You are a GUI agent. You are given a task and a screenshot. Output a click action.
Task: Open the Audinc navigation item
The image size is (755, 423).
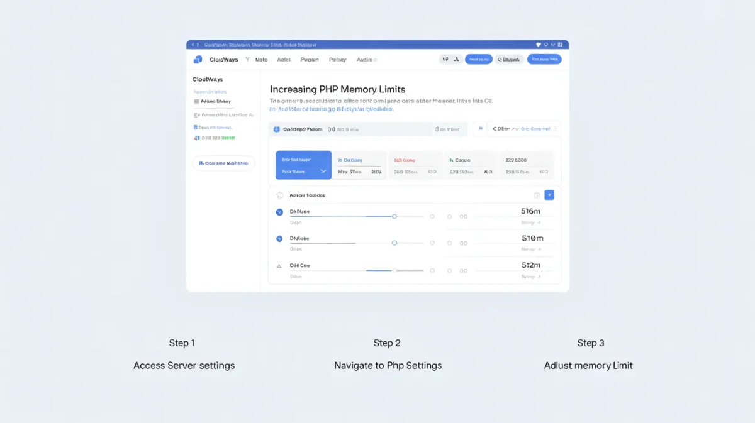click(x=367, y=60)
